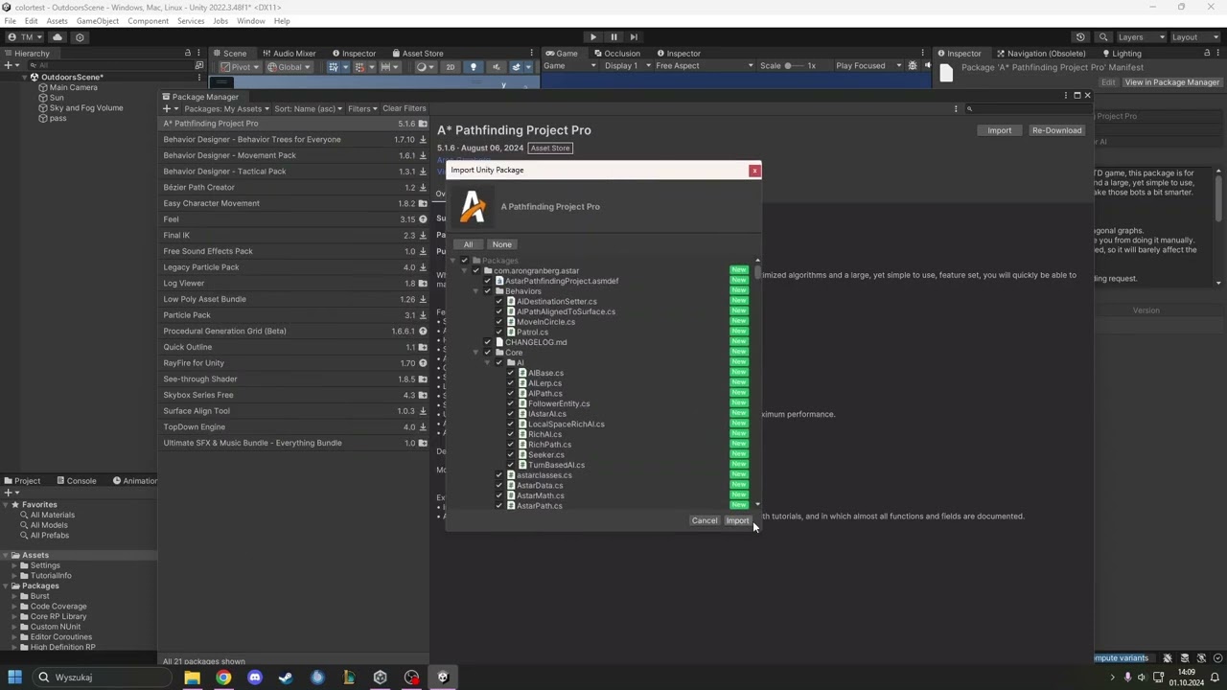Click the Re-Download button

tap(1056, 130)
